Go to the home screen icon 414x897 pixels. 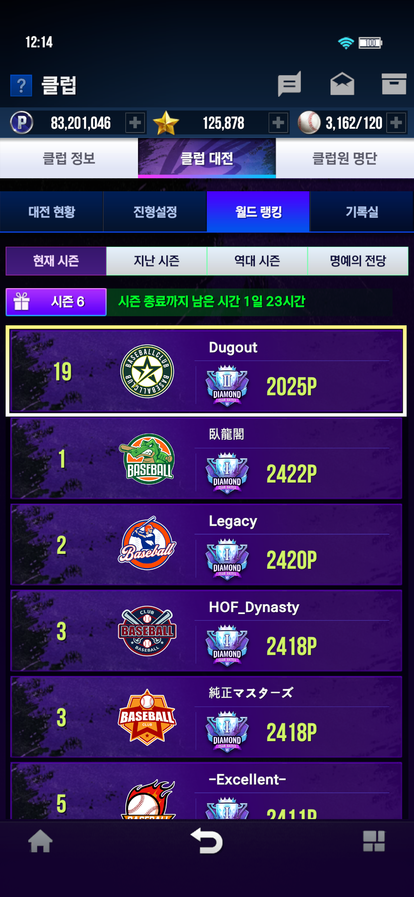coord(40,841)
